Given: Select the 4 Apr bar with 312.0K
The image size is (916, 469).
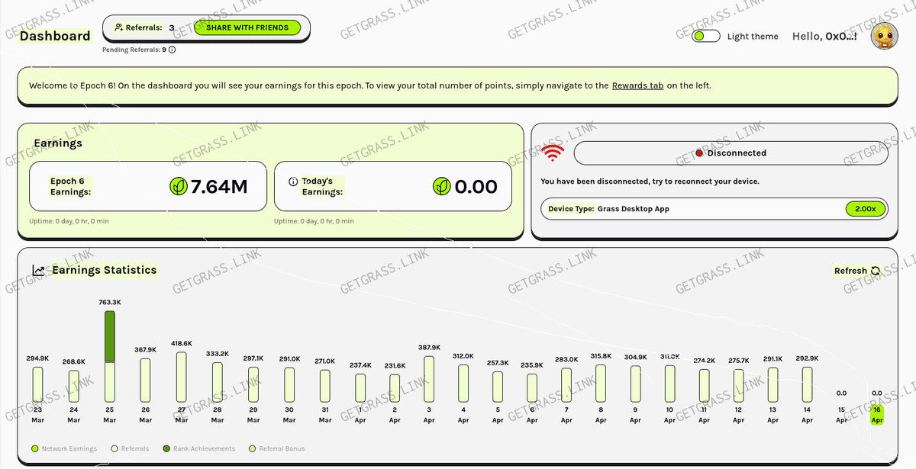Looking at the screenshot, I should tap(463, 384).
